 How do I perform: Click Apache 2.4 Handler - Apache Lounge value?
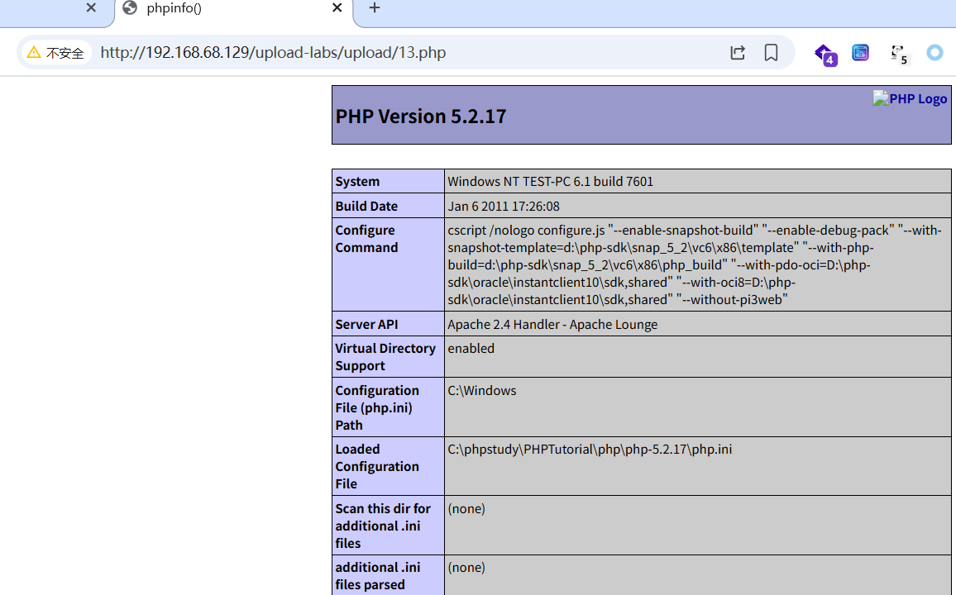pos(552,325)
